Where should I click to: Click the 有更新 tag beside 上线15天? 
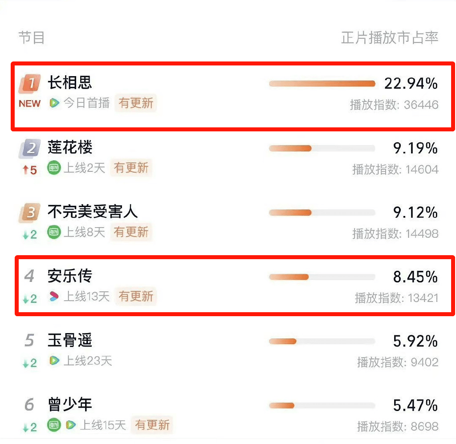(152, 424)
